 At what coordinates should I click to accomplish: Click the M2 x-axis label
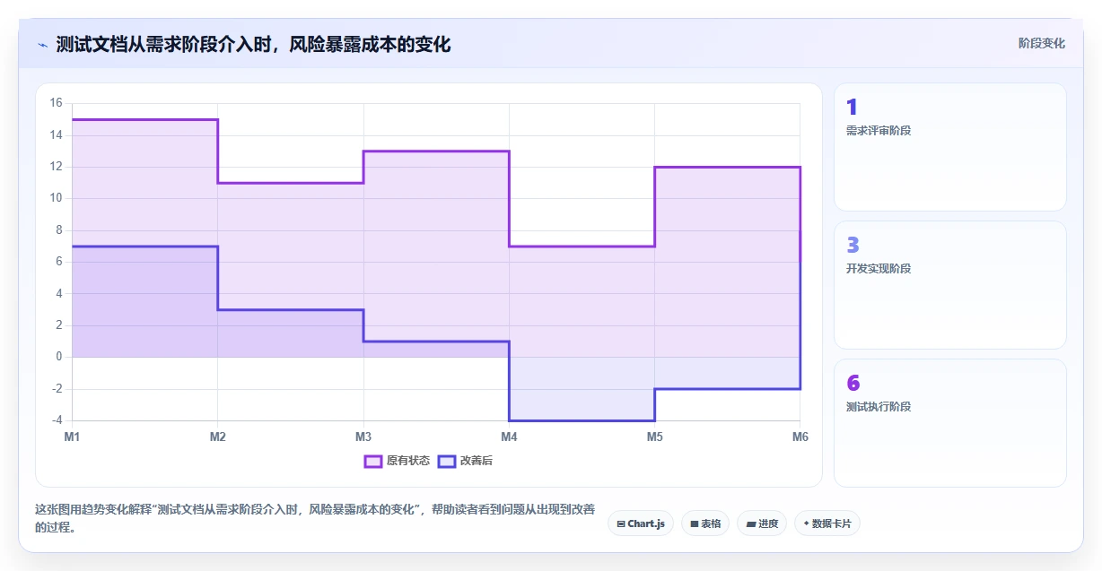[x=218, y=437]
